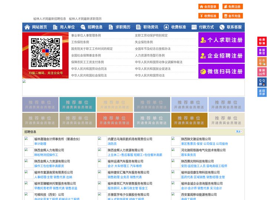Screen dimensions: 267x200
Task: Open 客服QQ号 side floating button
Action: [x=262, y=72]
